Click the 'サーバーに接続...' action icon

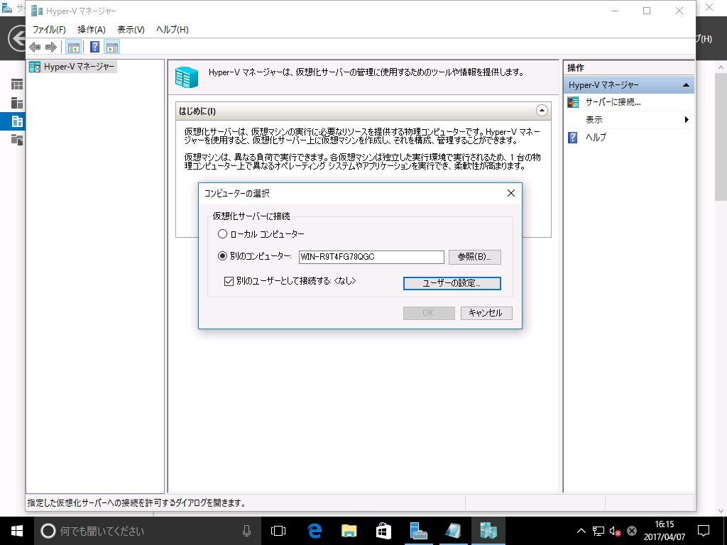pyautogui.click(x=574, y=102)
